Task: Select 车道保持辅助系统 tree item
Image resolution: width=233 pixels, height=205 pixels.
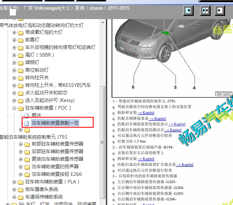Action: [x=44, y=197]
